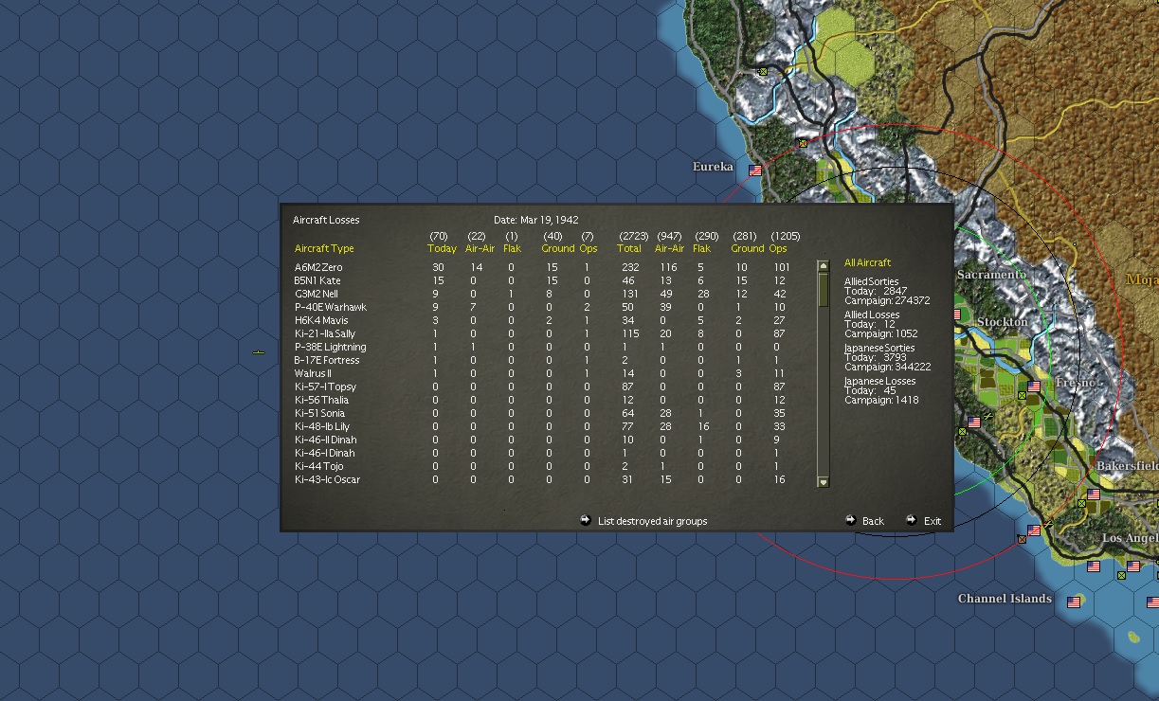Click the US flag marker near Fresno

click(x=1034, y=385)
